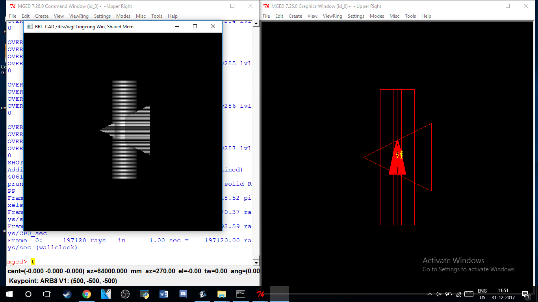Screen dimensions: 538x302
Task: Open File menu in Graphics Window
Action: pyautogui.click(x=266, y=16)
